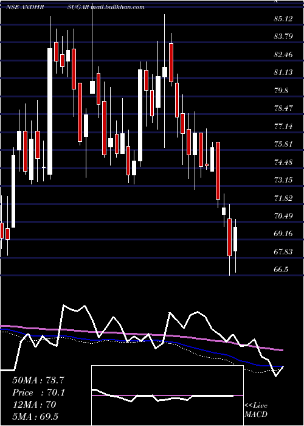Click the 82.46 price axis label
Image resolution: width=304 pixels, height=426 pixels.
click(284, 55)
